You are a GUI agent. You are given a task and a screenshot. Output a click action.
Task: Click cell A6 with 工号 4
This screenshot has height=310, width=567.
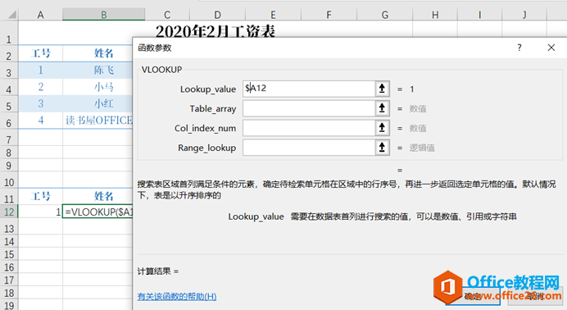(x=40, y=121)
